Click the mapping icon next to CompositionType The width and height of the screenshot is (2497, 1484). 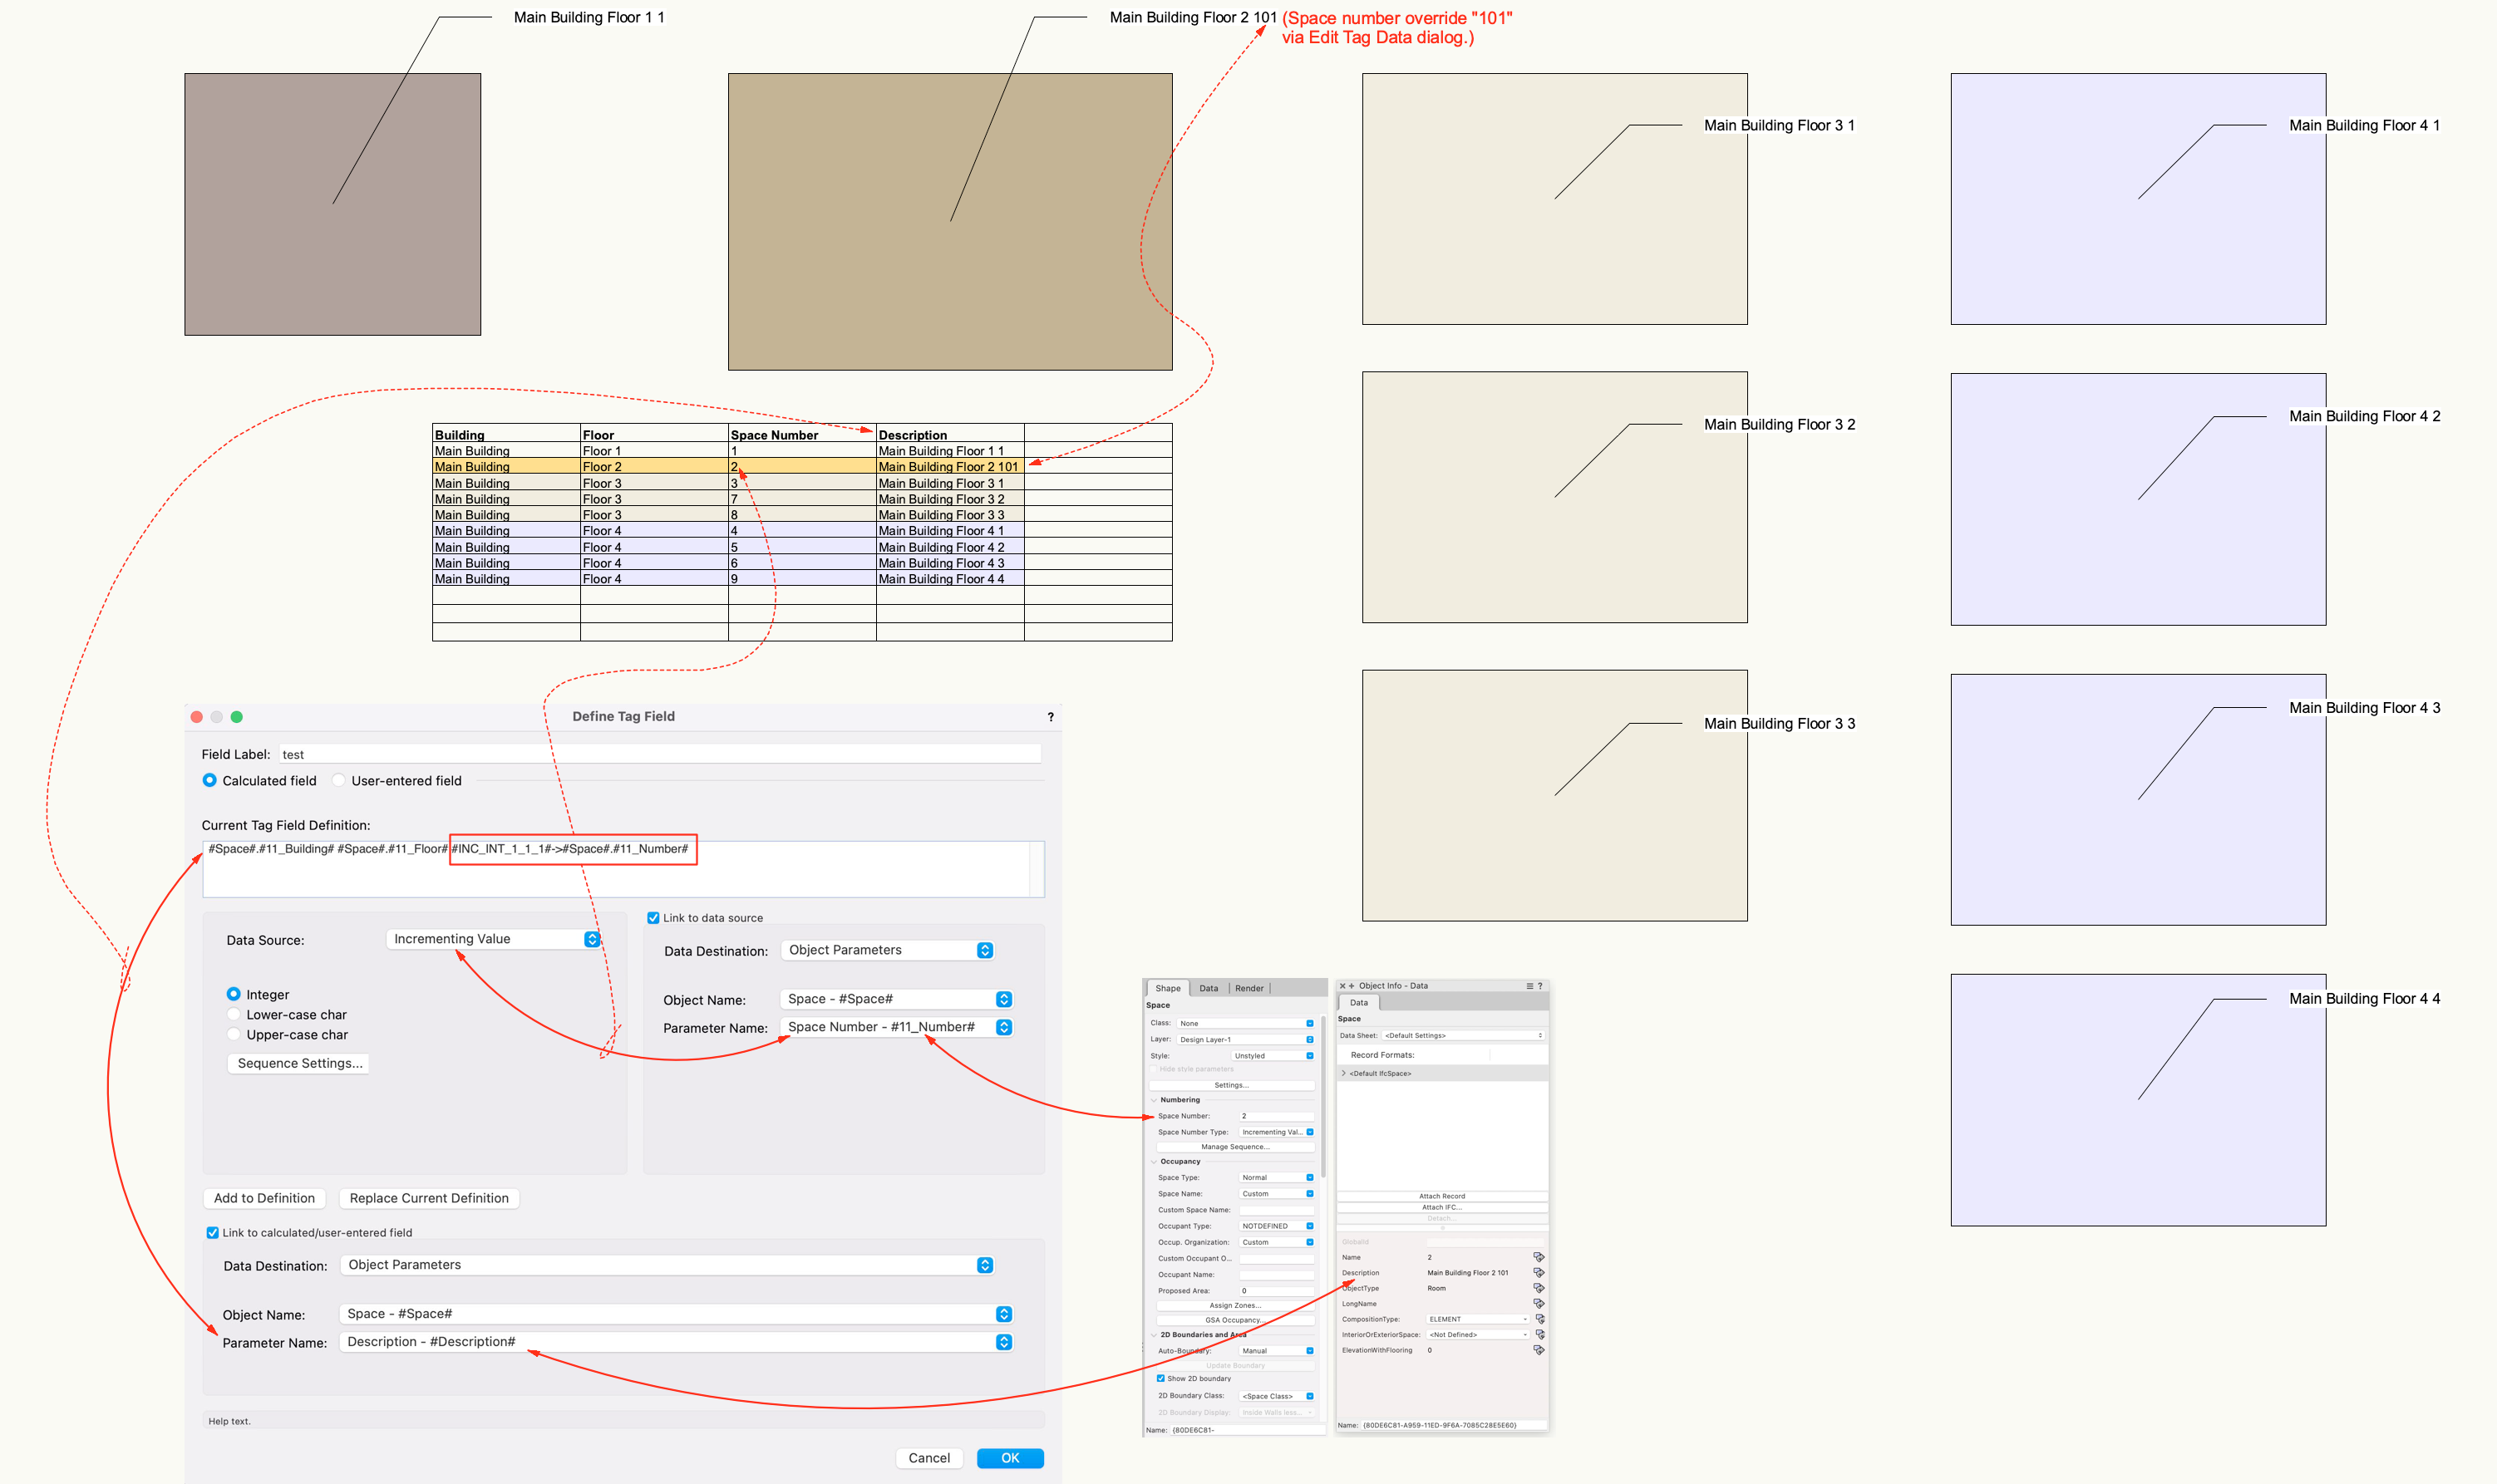1540,1319
